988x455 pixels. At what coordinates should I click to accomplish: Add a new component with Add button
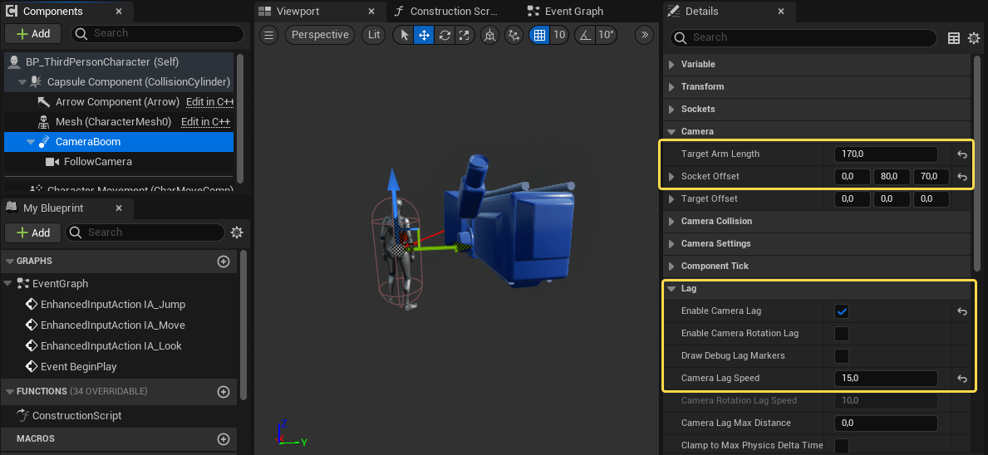[32, 33]
